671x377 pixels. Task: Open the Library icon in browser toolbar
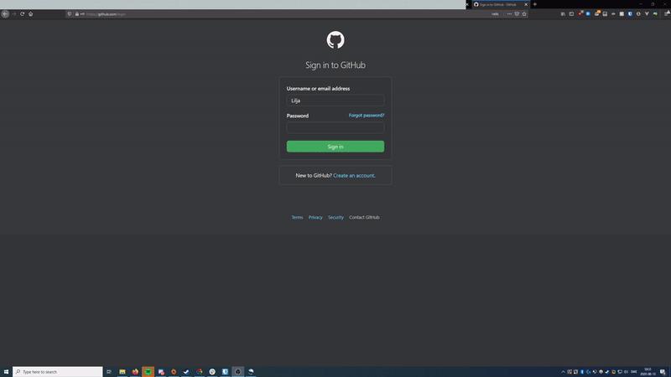pyautogui.click(x=563, y=14)
